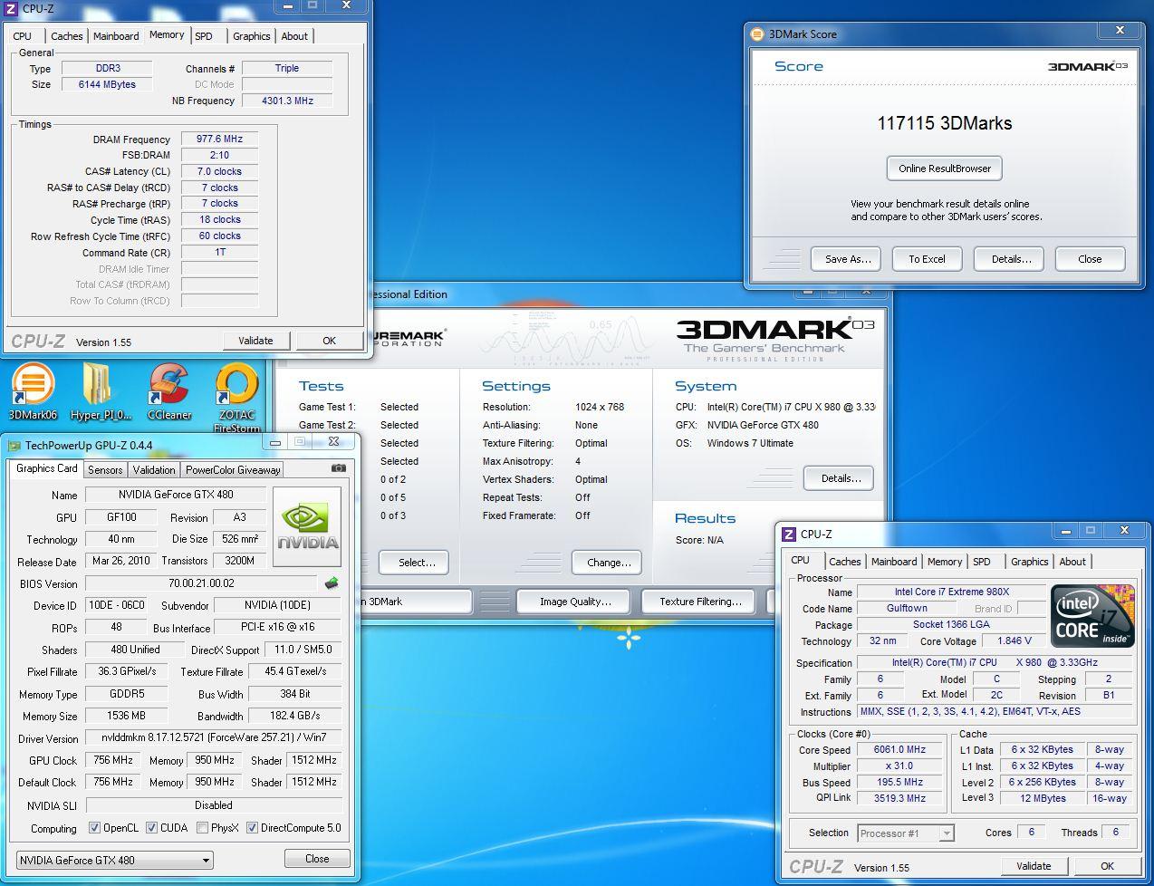Image resolution: width=1154 pixels, height=886 pixels.
Task: Open Image Quality in 3DMark03
Action: click(x=575, y=602)
